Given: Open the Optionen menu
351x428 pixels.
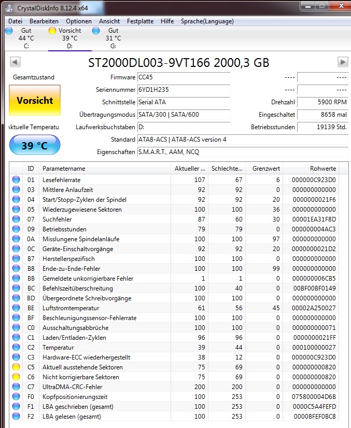Looking at the screenshot, I should (x=78, y=21).
